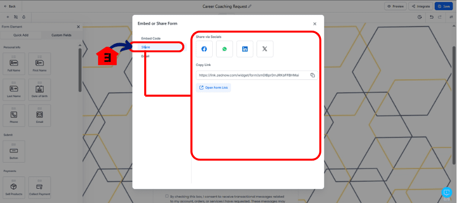The image size is (457, 203).
Task: Open the notification bell icon in toolbar
Action: (x=24, y=17)
